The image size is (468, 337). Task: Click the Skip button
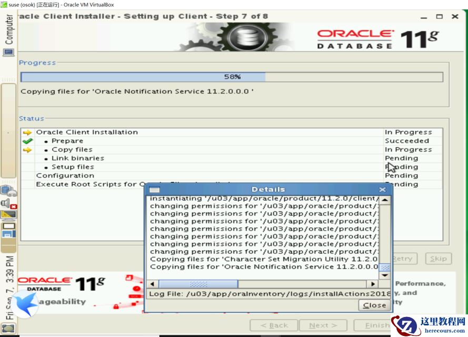pos(439,259)
